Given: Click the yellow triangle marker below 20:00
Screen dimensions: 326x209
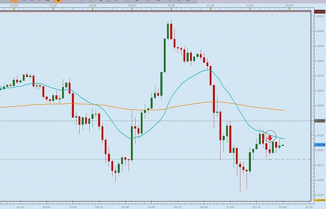Looking at the screenshot, I should pyautogui.click(x=171, y=9).
